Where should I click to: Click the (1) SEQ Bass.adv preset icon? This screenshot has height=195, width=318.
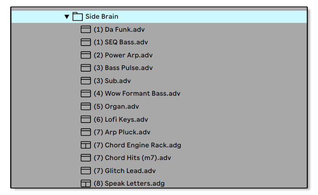pos(85,42)
